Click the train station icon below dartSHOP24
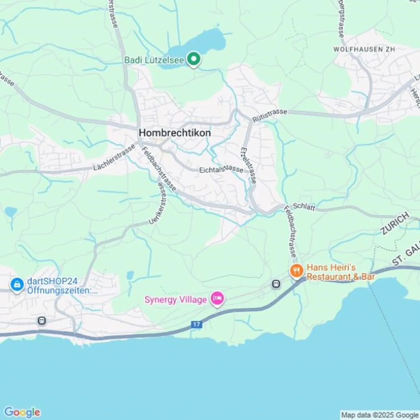Screen dimensions: 420x420 42,321
